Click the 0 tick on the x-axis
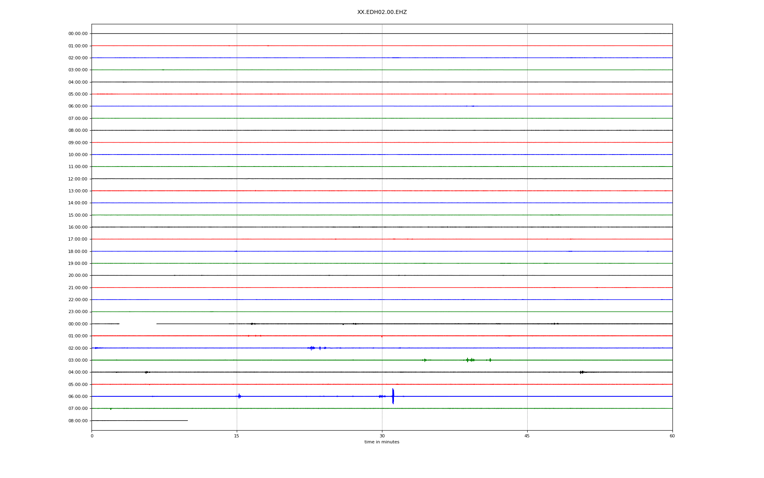The image size is (764, 478). (x=92, y=436)
